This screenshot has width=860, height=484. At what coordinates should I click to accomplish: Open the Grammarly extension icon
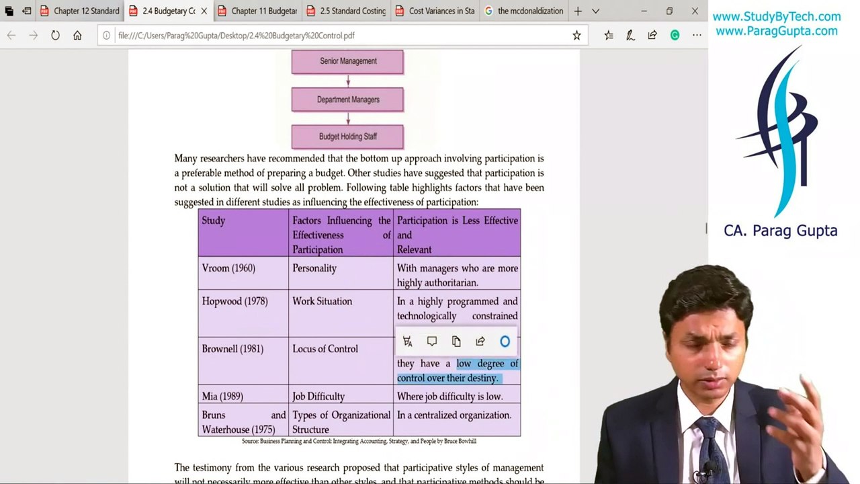point(675,36)
